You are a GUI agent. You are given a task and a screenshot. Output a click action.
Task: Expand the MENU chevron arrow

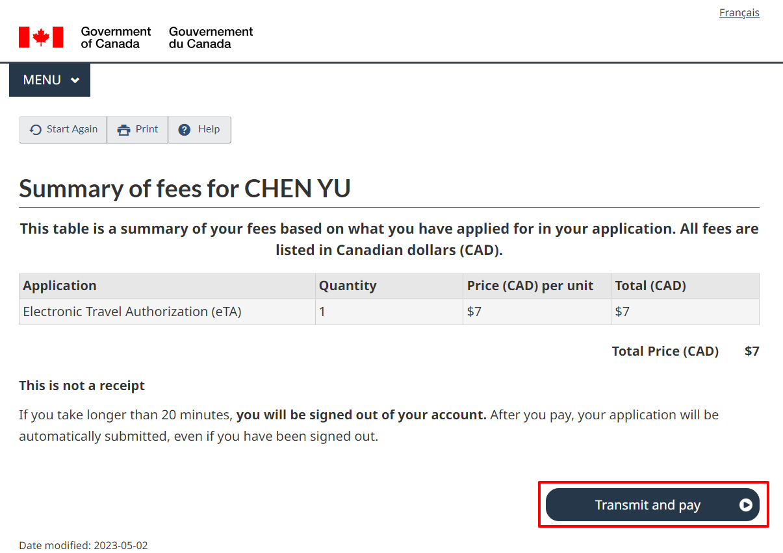pos(75,80)
